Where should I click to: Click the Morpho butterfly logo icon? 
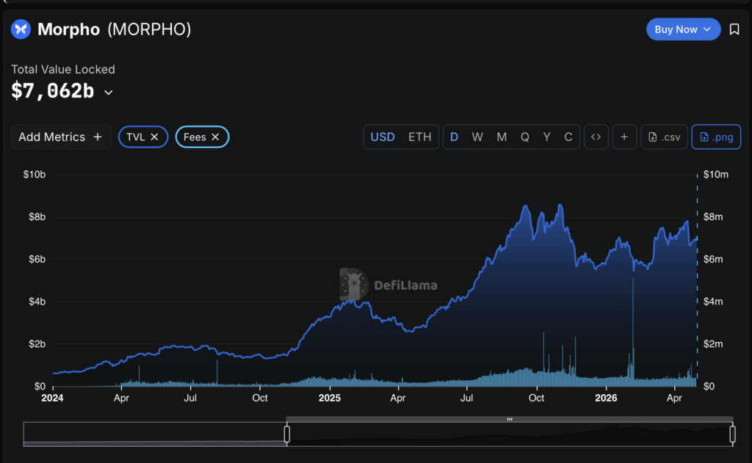pos(21,29)
